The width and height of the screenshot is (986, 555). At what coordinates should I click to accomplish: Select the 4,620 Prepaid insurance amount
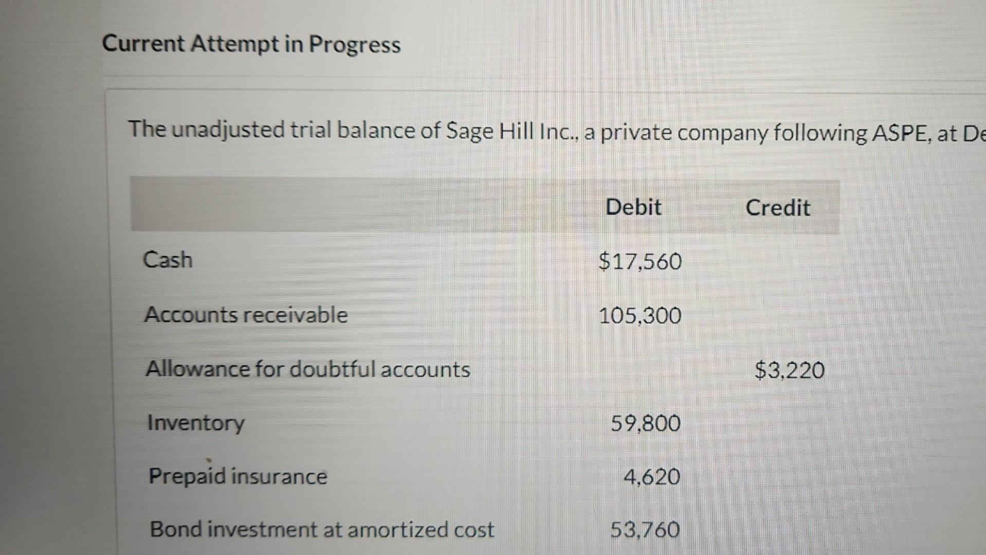pos(651,477)
